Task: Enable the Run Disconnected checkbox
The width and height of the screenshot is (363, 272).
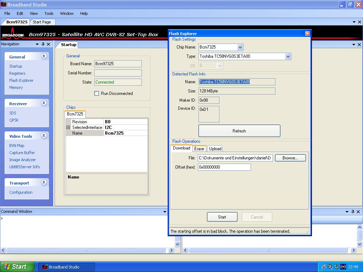Action: click(96, 93)
